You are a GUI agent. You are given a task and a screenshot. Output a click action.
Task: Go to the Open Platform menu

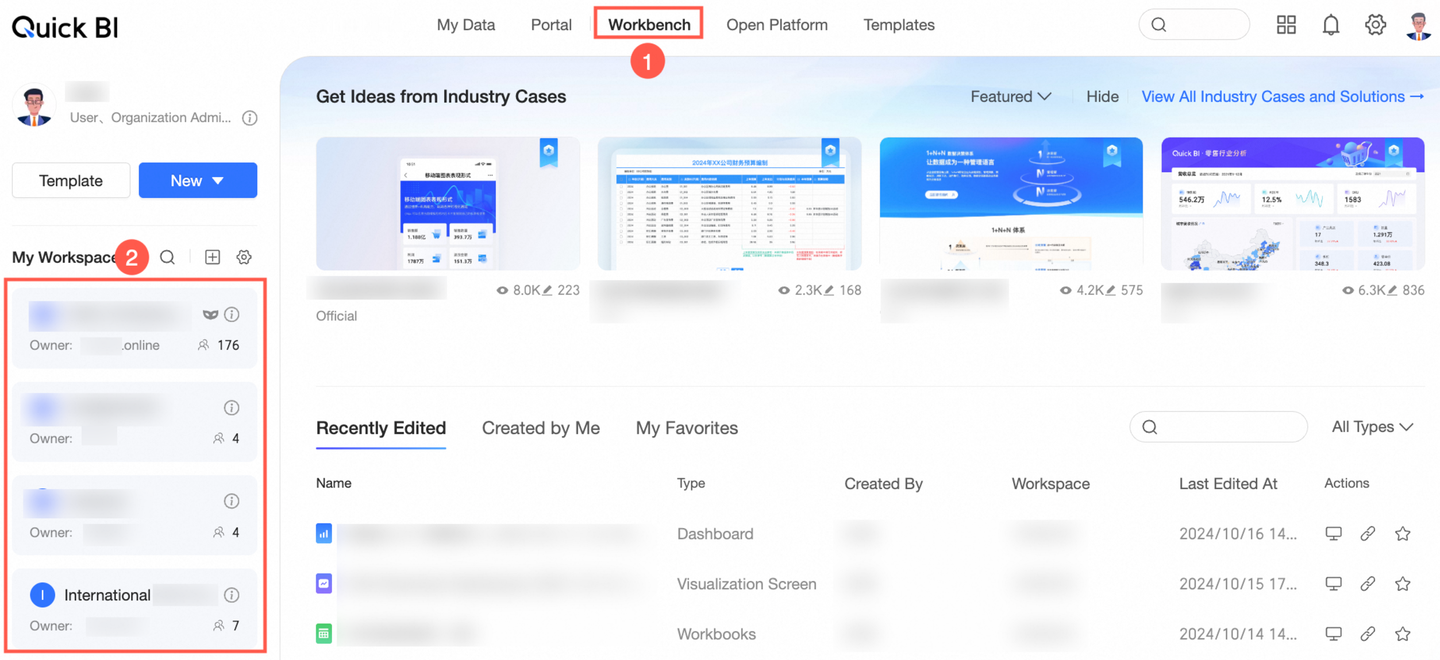[x=776, y=25]
